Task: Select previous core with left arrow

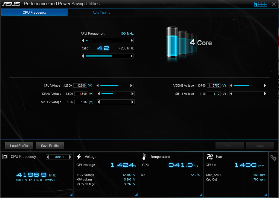Action: coord(48,157)
